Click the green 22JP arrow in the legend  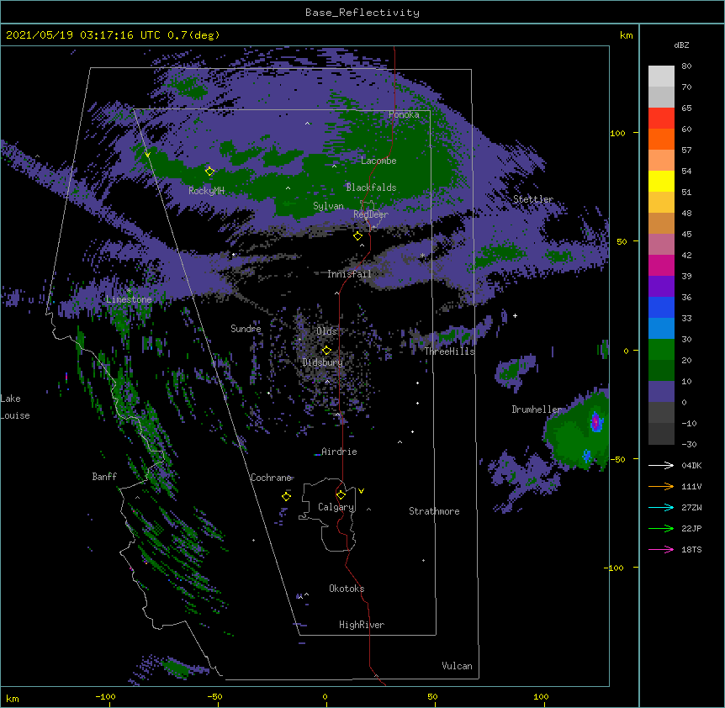pyautogui.click(x=661, y=528)
